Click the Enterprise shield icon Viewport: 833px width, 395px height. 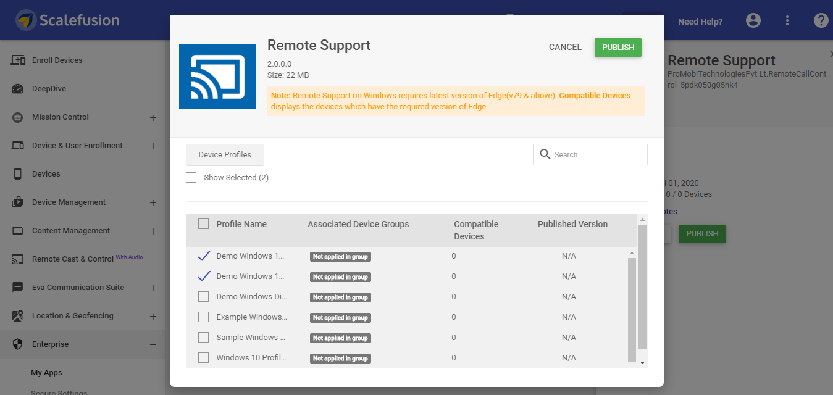(18, 344)
